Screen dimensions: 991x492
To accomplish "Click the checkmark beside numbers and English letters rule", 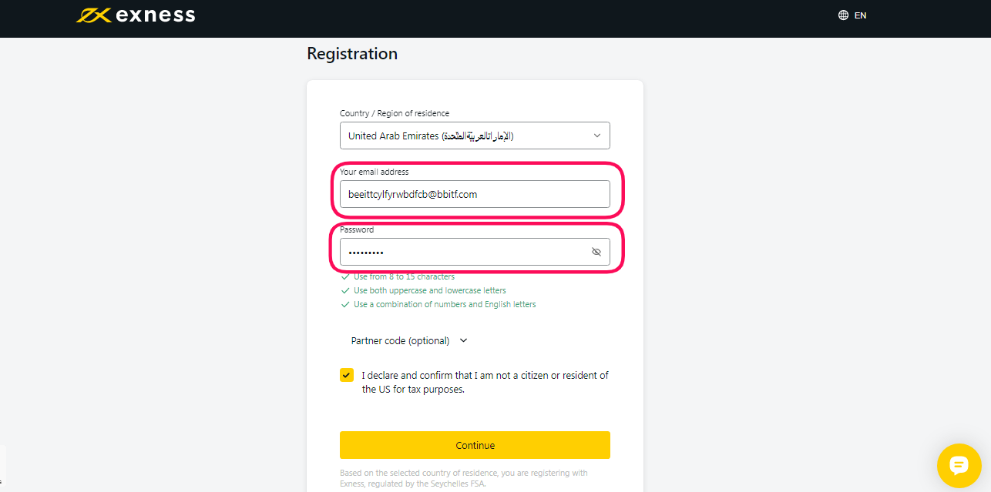I will (345, 304).
